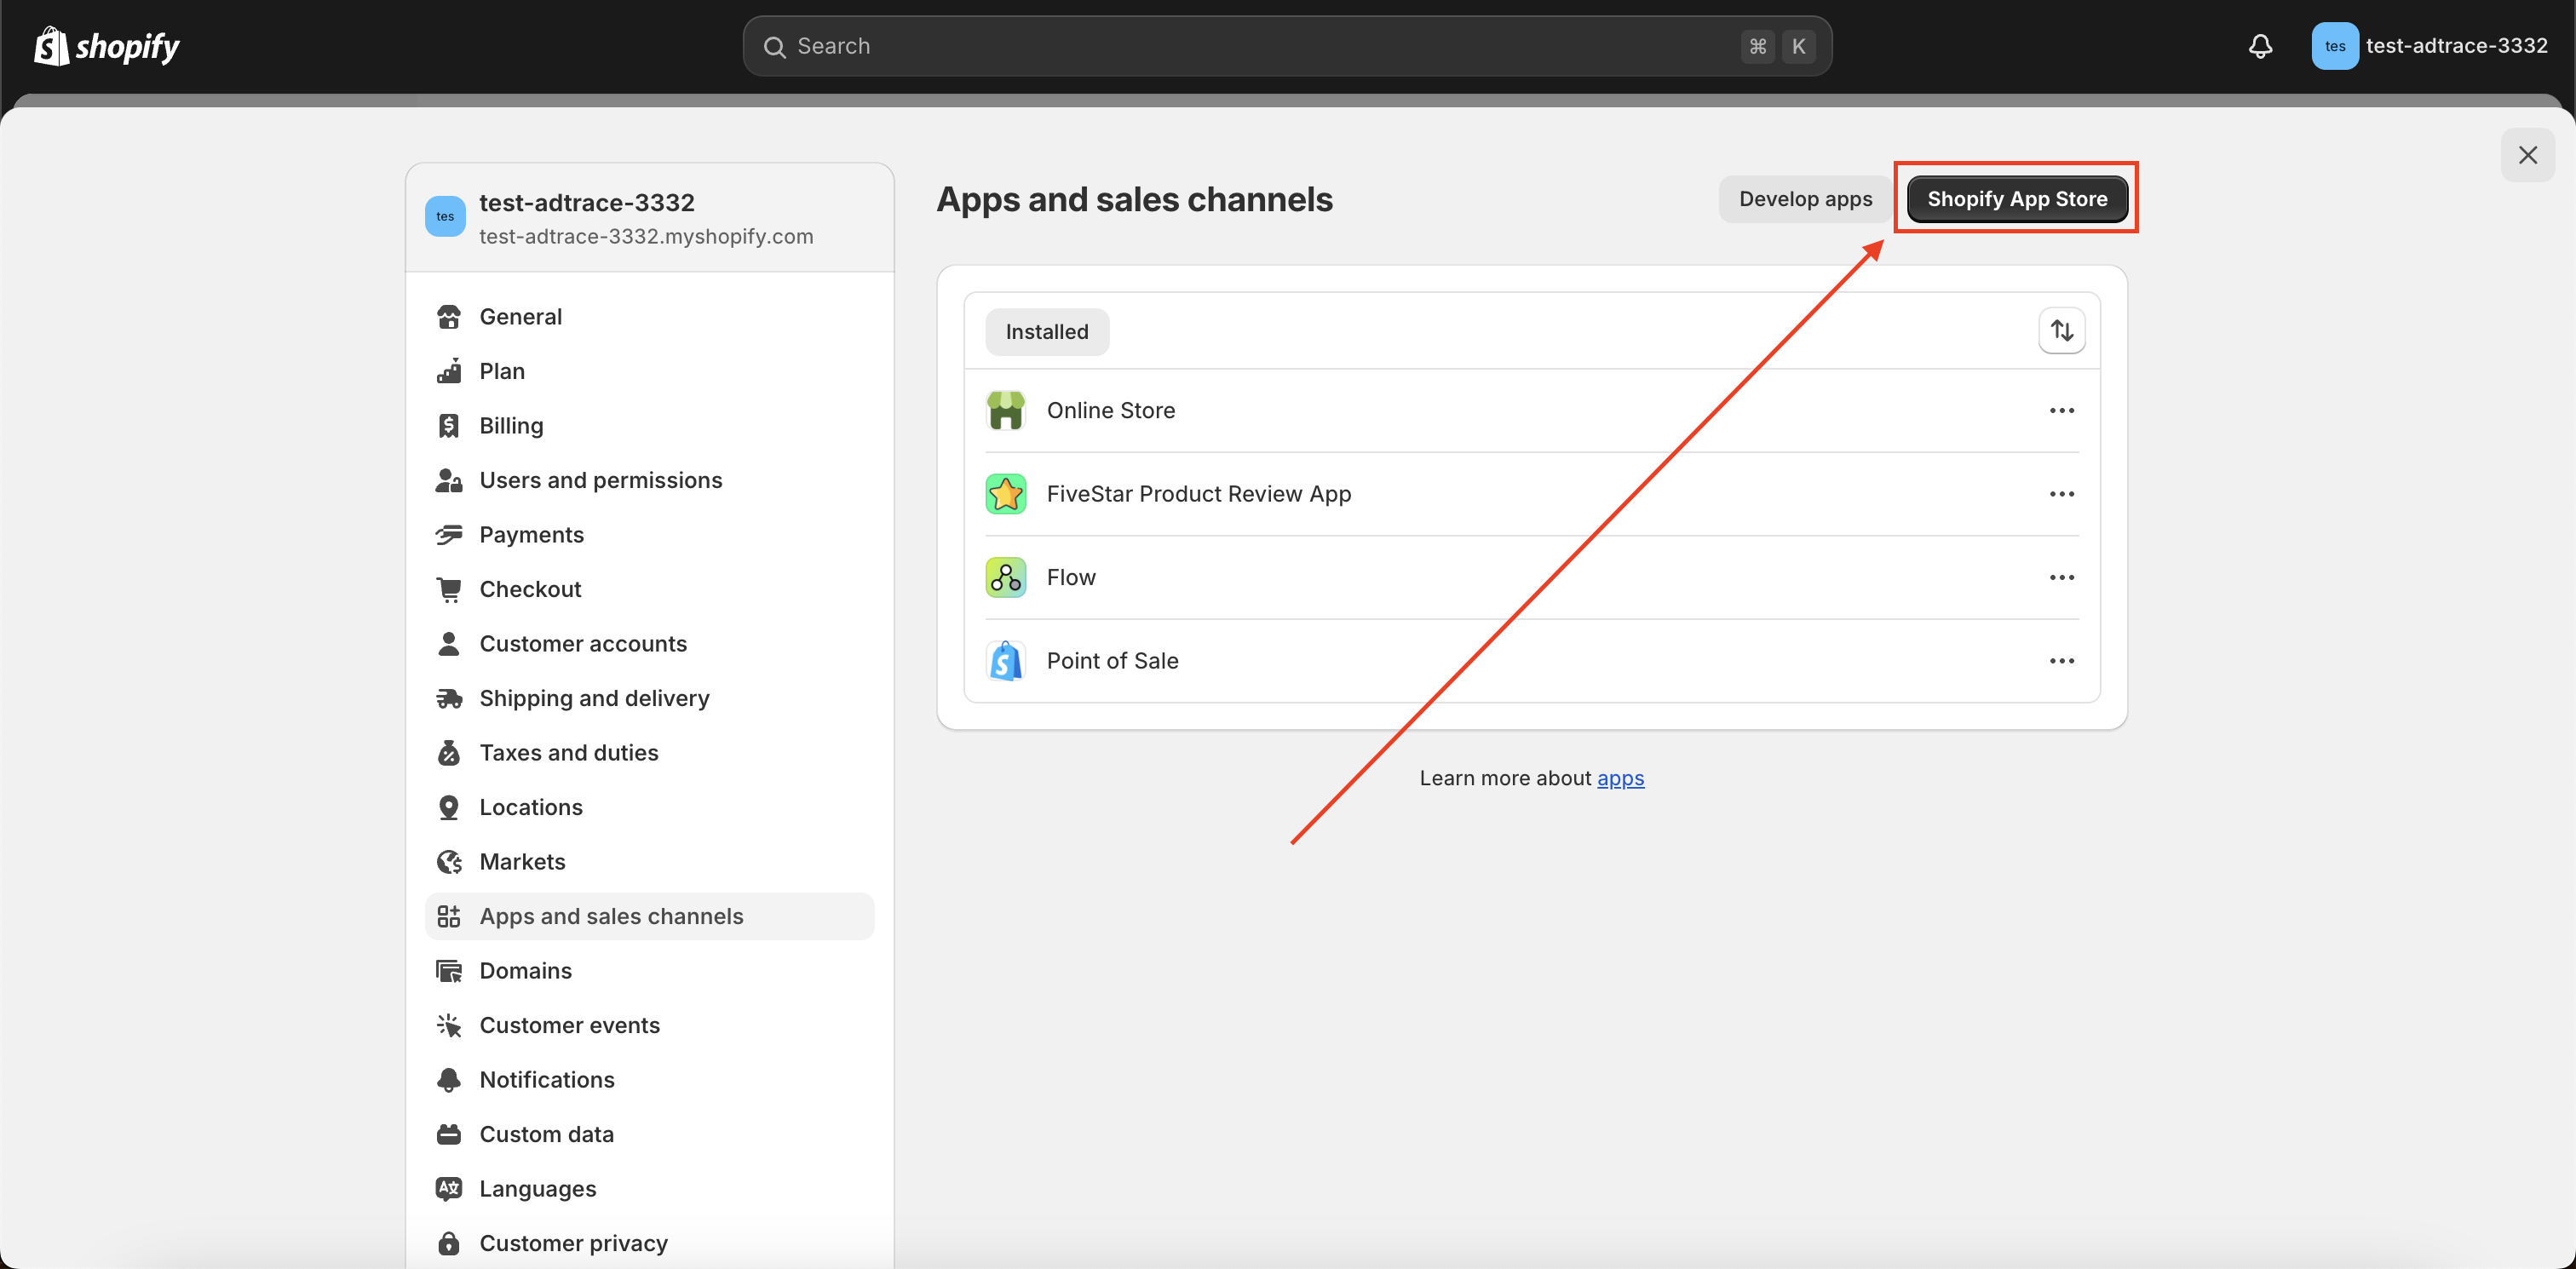Click the account avatar in the header
The width and height of the screenshot is (2576, 1269).
pos(2334,46)
